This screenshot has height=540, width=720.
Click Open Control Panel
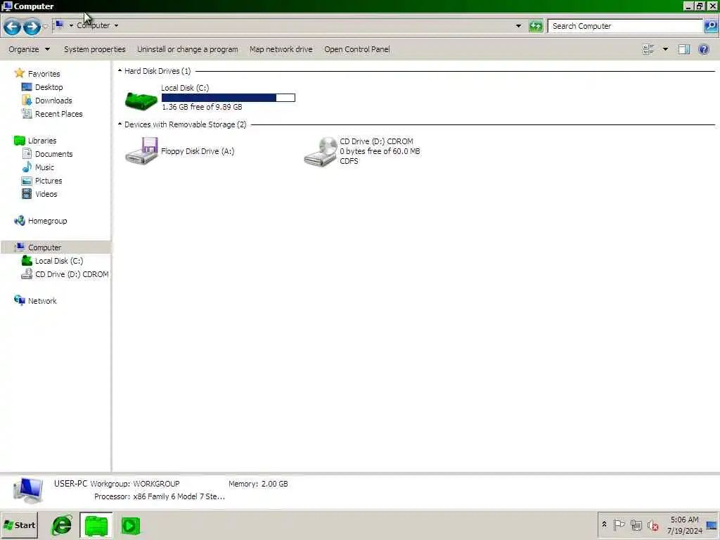[356, 49]
